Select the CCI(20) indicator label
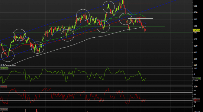 point(4,68)
